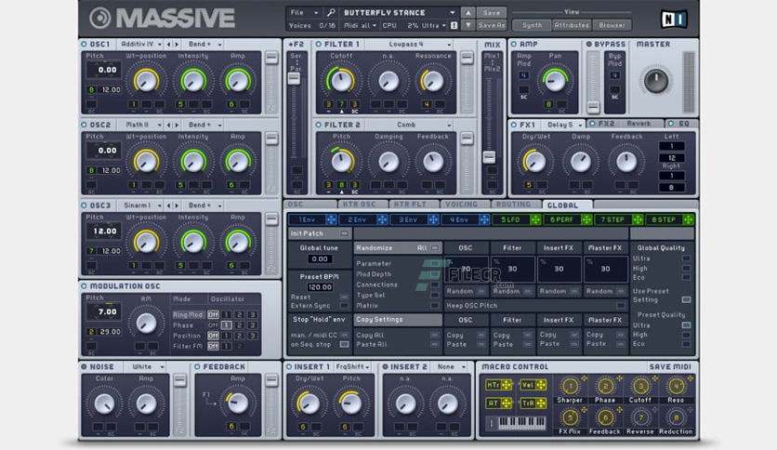Open OSC3 Sinarm I wavetable dropdown
Screen dimensions: 777x450
[x=141, y=205]
